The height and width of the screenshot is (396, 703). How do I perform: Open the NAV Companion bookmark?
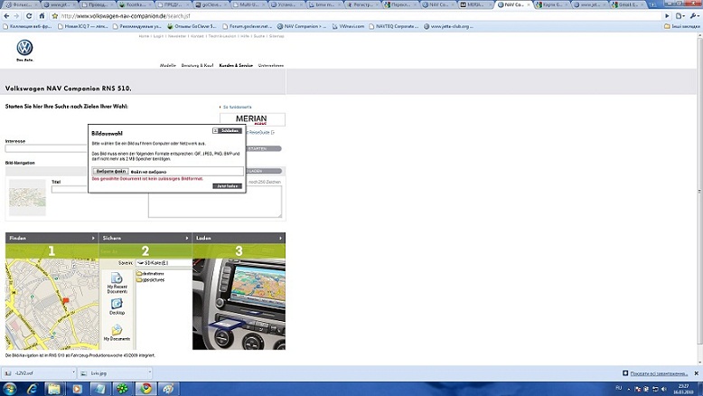click(x=301, y=26)
